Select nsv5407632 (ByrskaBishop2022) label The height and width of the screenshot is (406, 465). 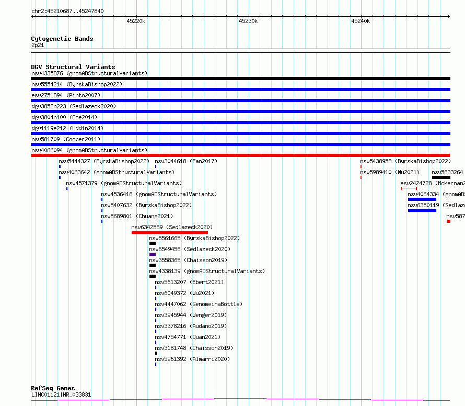(146, 205)
